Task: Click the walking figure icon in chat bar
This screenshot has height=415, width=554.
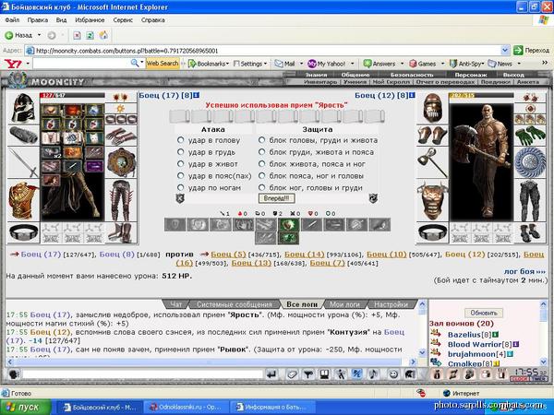Action: pos(341,374)
